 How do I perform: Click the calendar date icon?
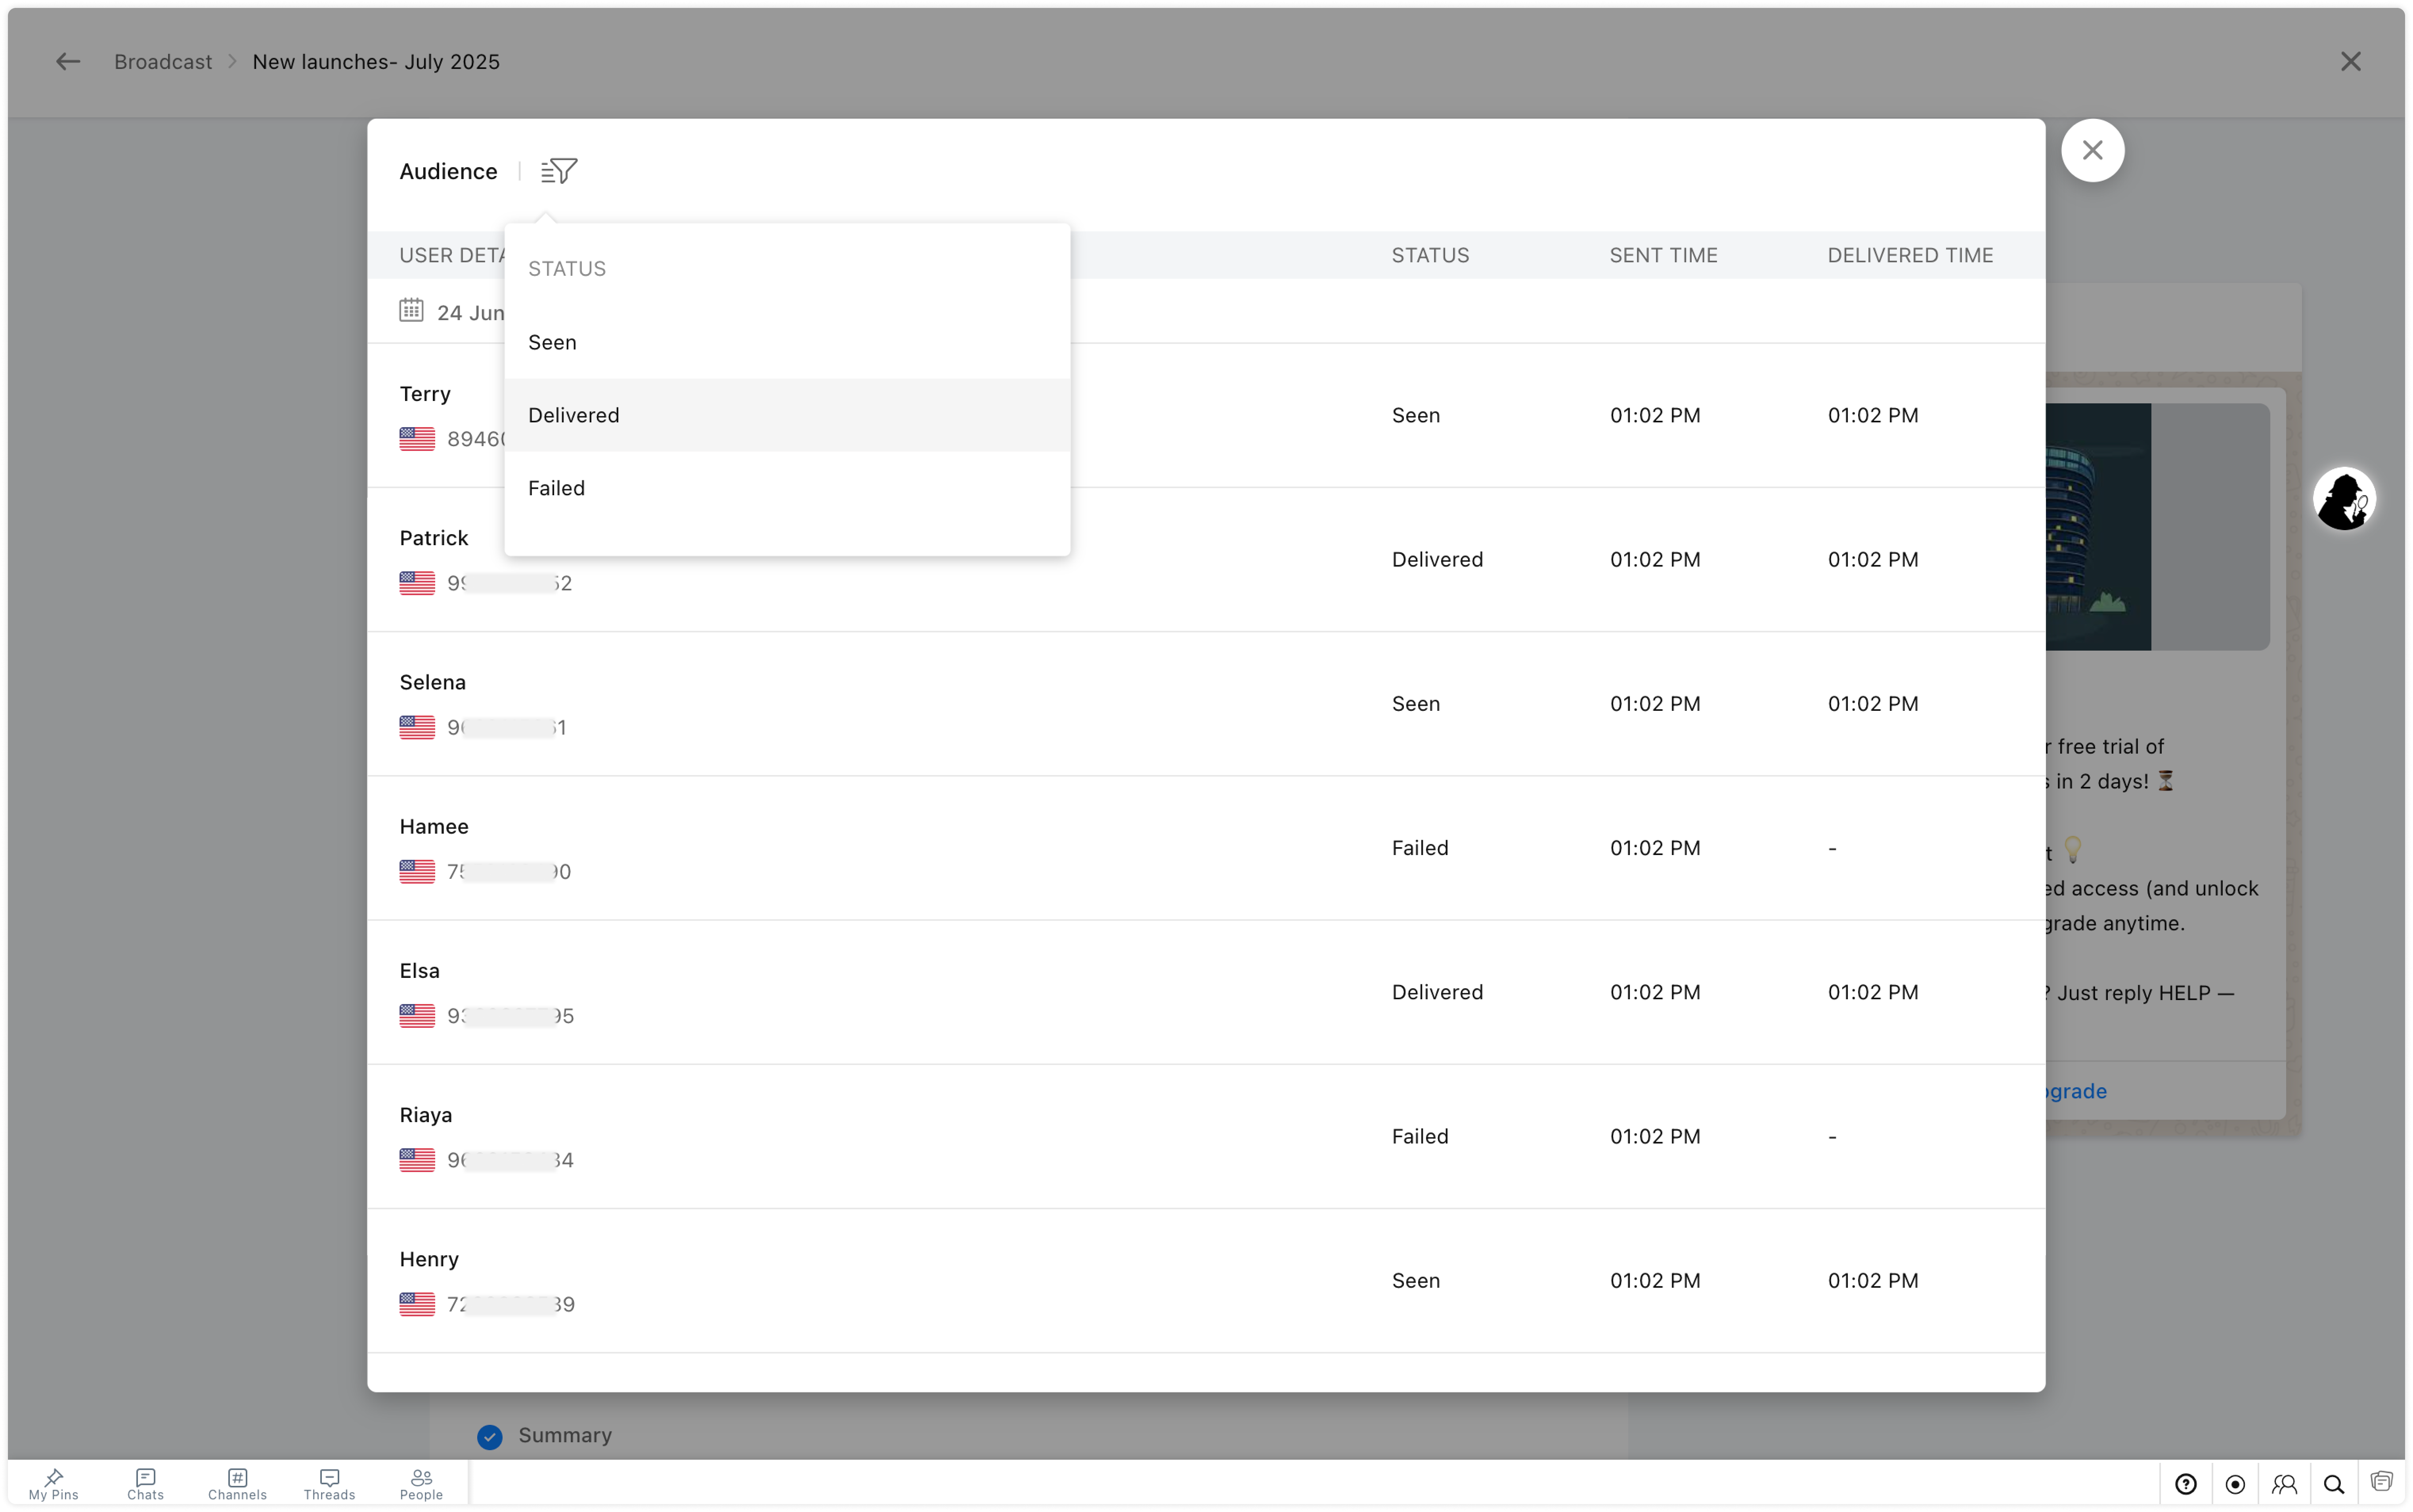pos(411,310)
